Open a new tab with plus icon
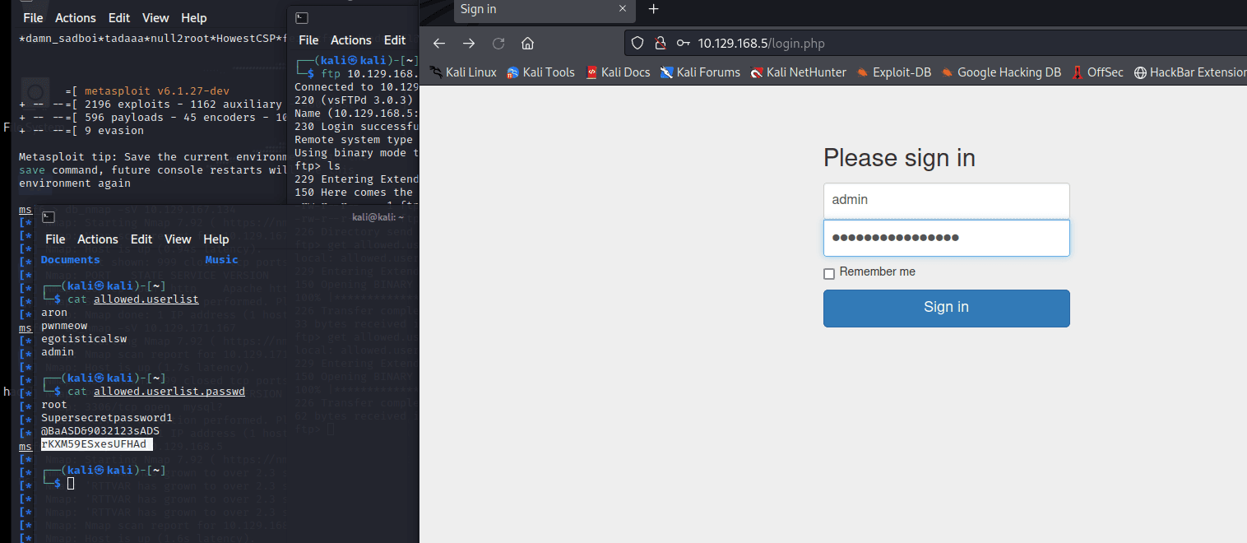 click(654, 9)
